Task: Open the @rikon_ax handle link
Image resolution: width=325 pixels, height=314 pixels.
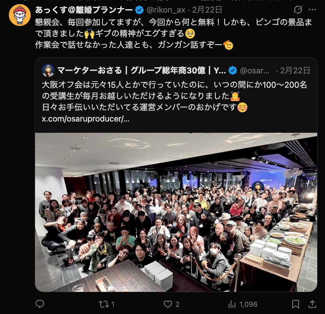Action: [166, 10]
